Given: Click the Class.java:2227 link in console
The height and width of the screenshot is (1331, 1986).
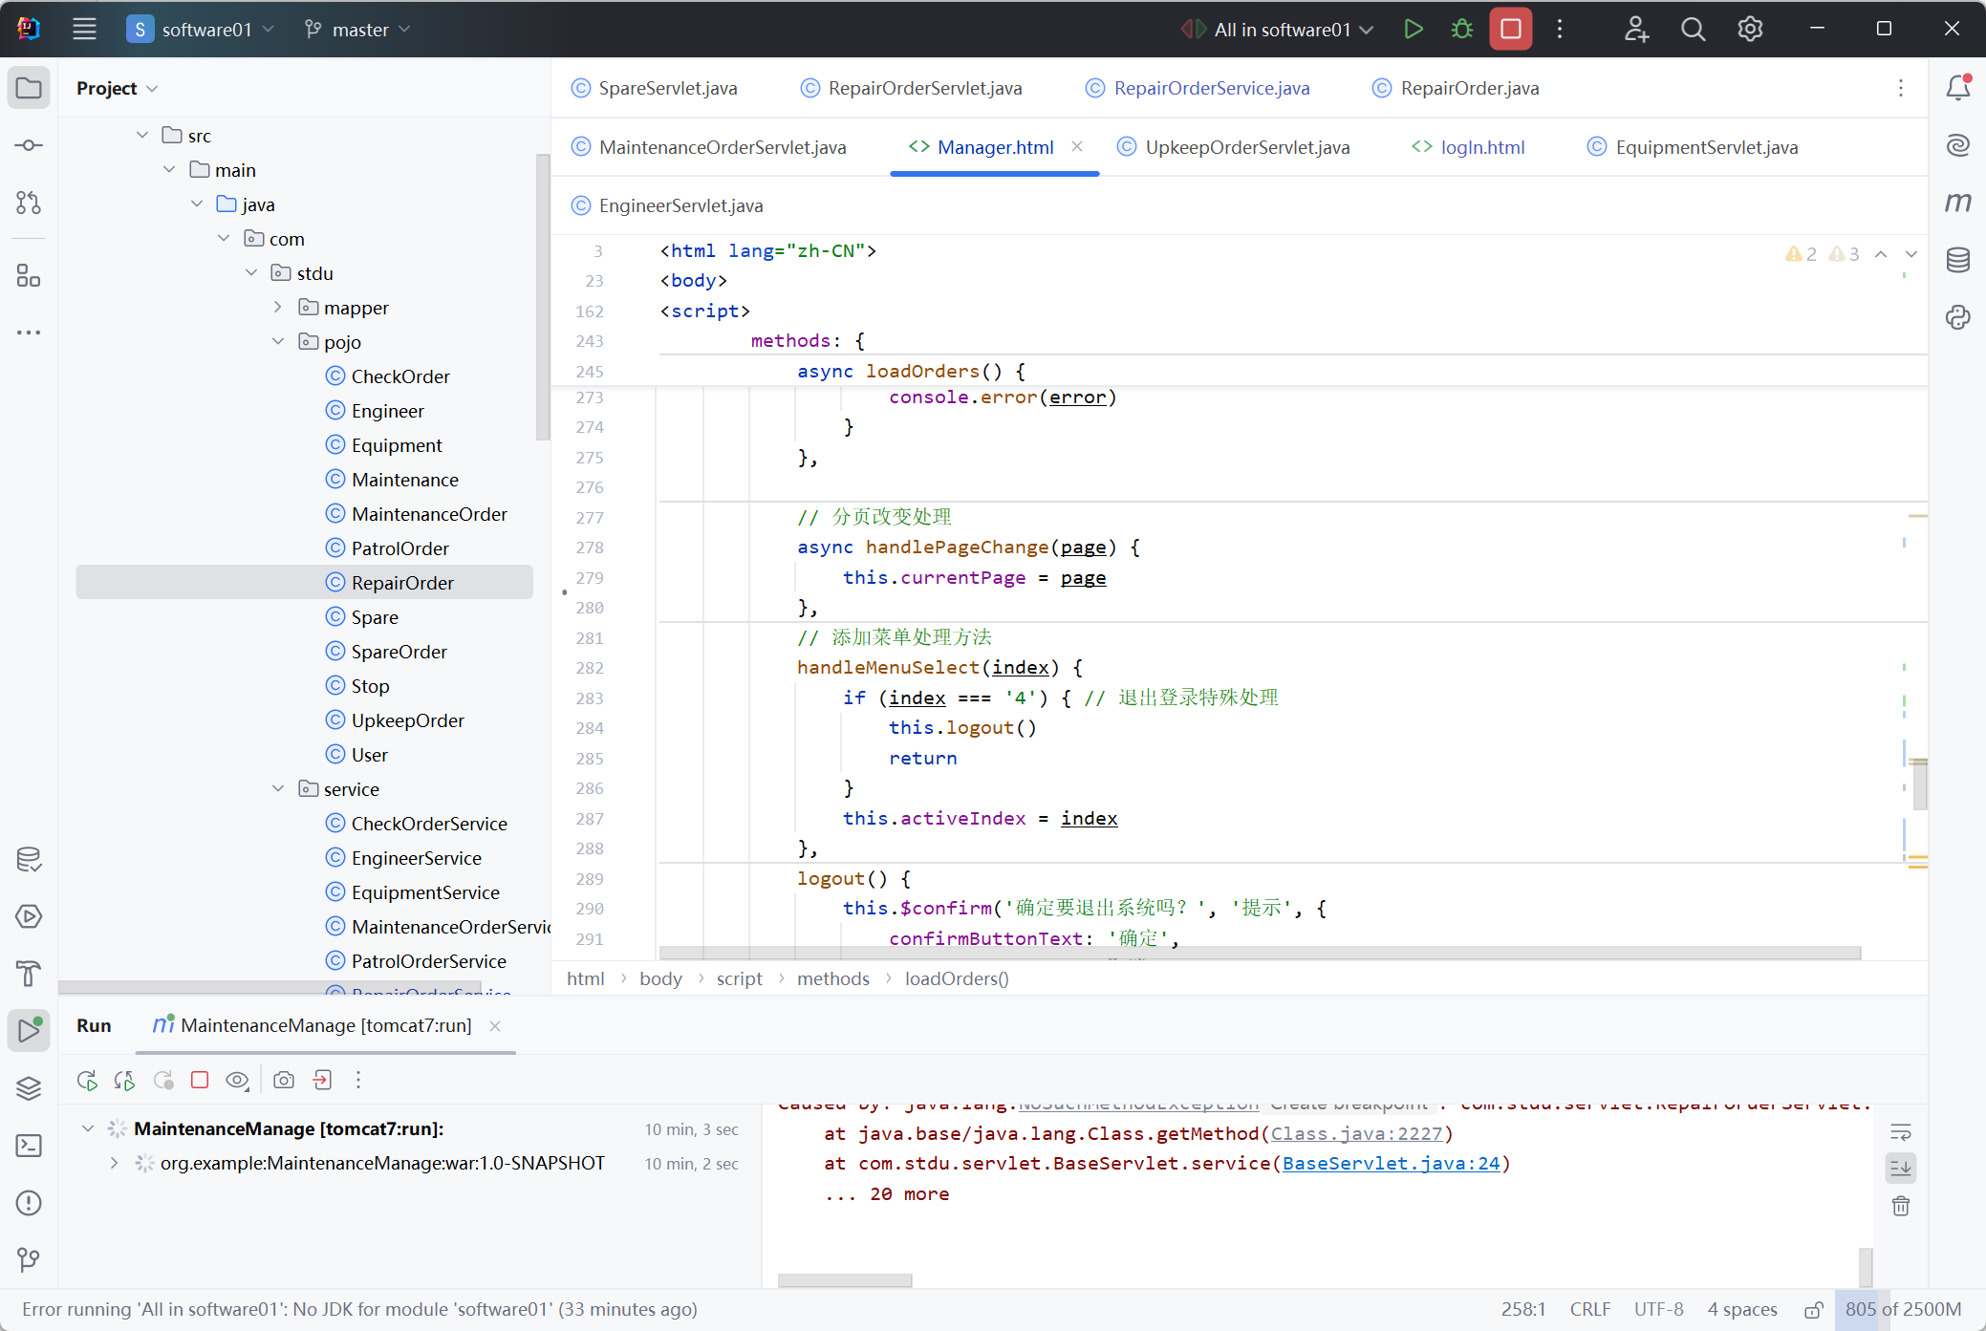Looking at the screenshot, I should pyautogui.click(x=1355, y=1133).
